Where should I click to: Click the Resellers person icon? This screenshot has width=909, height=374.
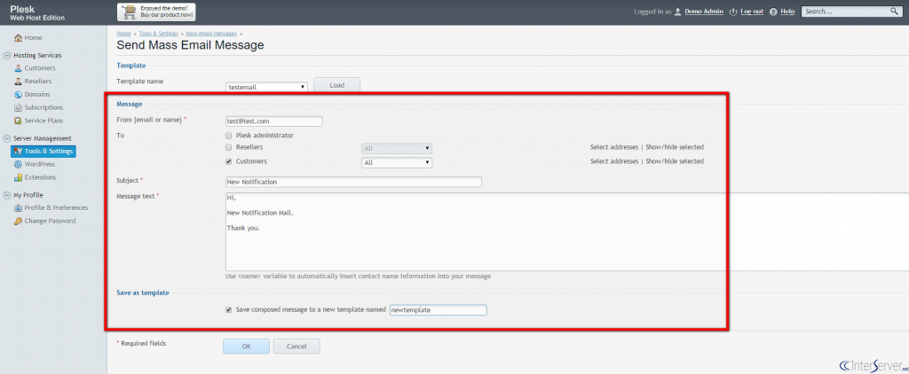pos(18,82)
